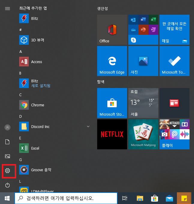
Task: Click the # section header
Action: click(20, 30)
